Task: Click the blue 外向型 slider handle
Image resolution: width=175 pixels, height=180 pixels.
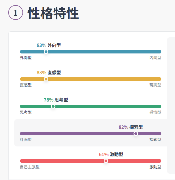Action: [x=46, y=52]
